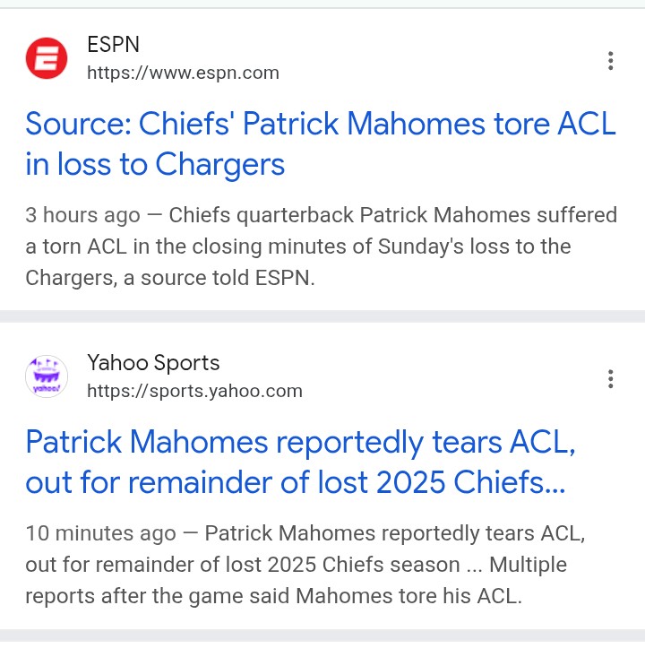645x657 pixels.
Task: Open three-dot menu for Yahoo Sports result
Action: point(610,379)
